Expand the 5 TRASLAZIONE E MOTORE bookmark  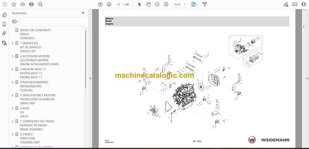coord(13,95)
